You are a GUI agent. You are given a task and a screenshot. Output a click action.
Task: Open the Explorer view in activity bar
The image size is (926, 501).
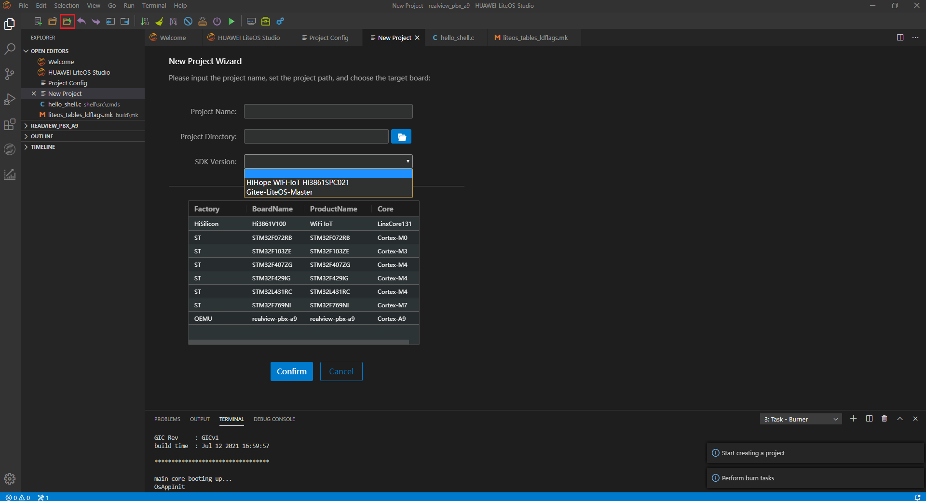(10, 24)
